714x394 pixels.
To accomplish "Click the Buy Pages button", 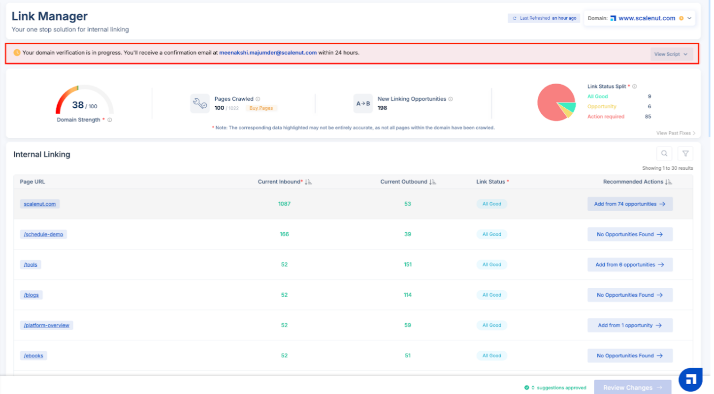I will (x=261, y=108).
